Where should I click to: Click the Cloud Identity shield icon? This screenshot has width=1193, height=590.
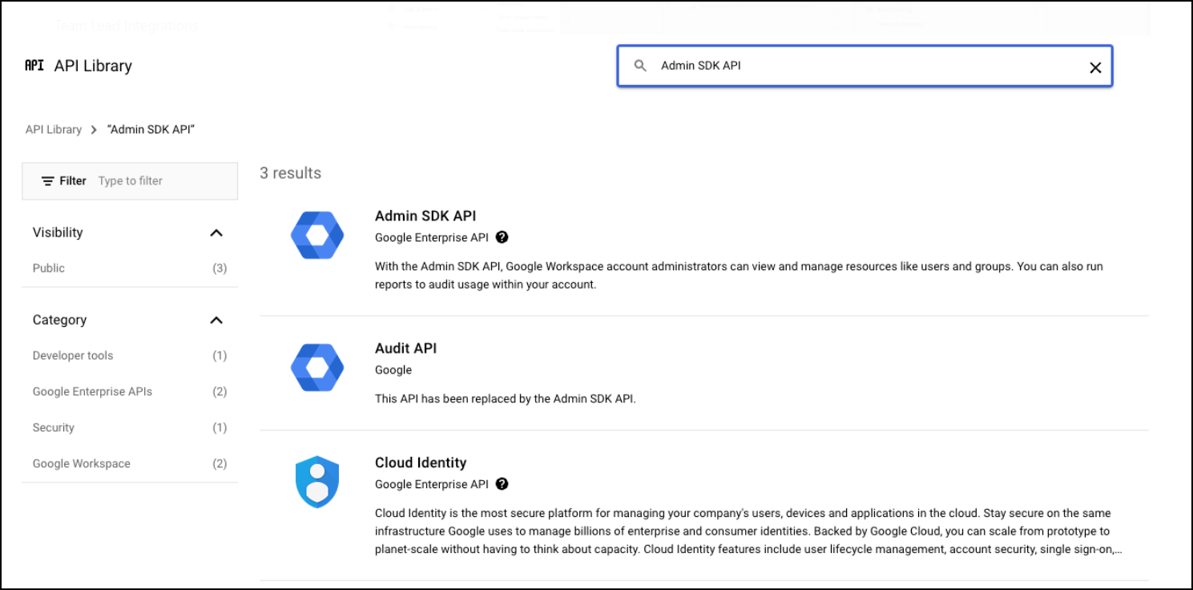[317, 482]
